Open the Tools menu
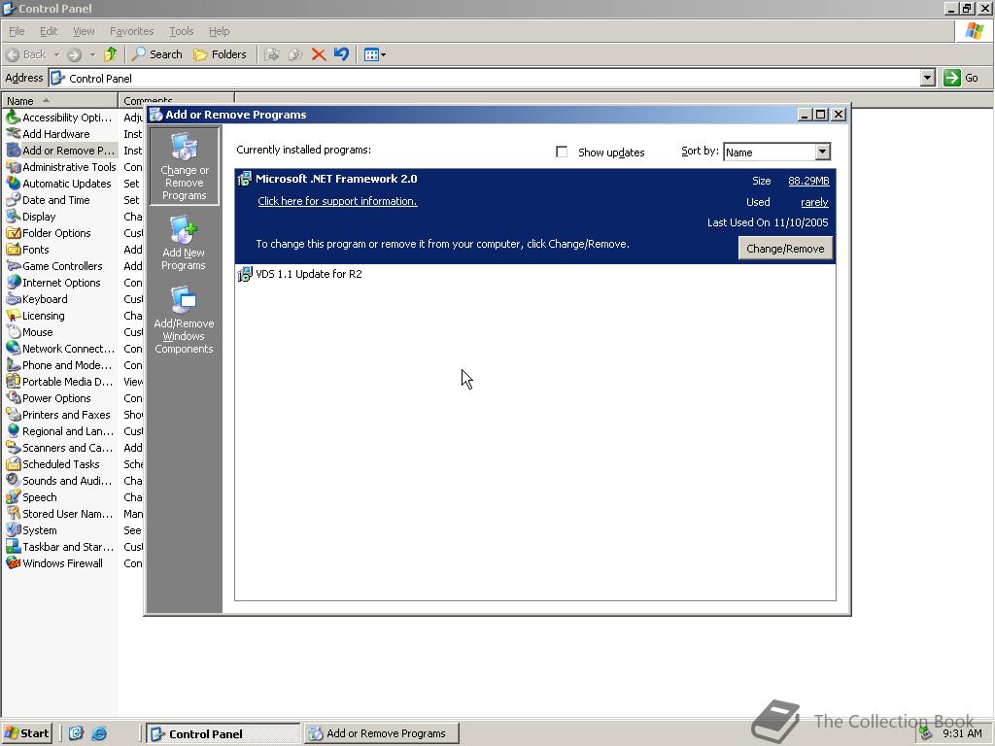The height and width of the screenshot is (746, 995). [181, 31]
